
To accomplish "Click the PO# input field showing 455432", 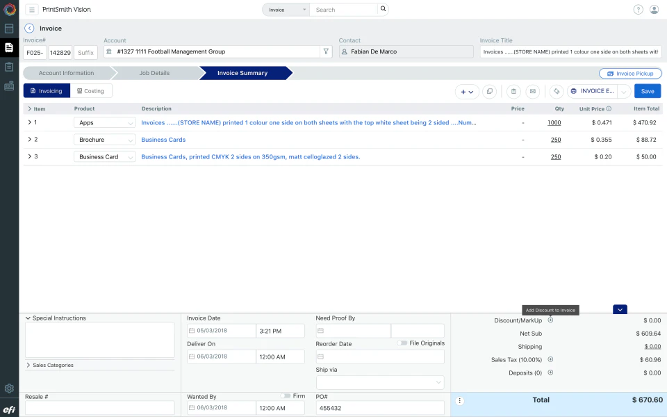I will [x=380, y=407].
